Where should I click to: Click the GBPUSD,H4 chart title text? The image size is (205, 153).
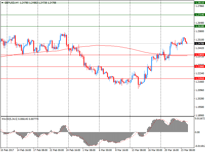(x=12, y=3)
